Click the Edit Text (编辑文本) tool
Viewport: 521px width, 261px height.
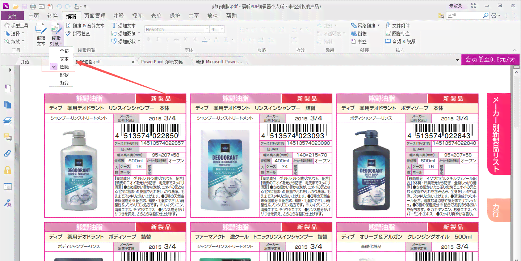point(41,35)
